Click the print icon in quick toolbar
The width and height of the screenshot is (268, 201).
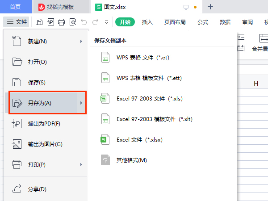click(x=62, y=22)
